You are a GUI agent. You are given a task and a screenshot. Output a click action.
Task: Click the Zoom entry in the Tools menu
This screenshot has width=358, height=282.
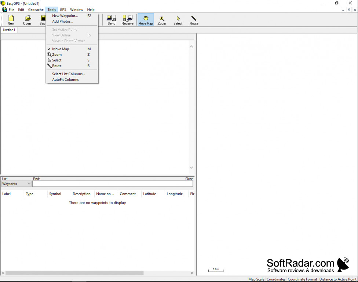pos(72,55)
